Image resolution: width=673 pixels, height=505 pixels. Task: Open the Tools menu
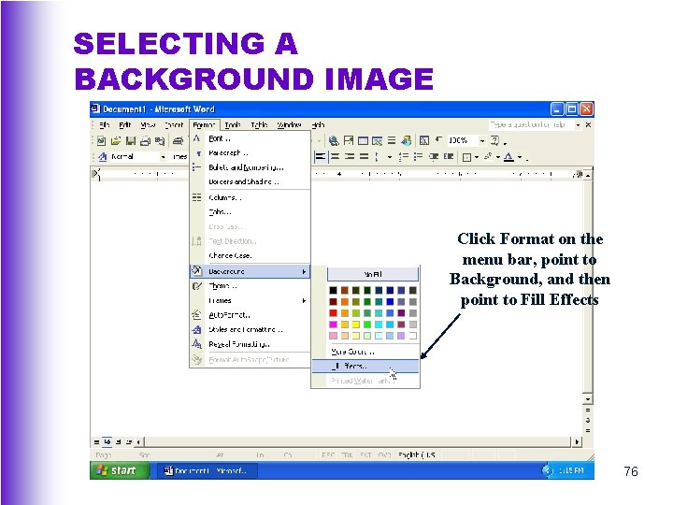click(x=233, y=125)
